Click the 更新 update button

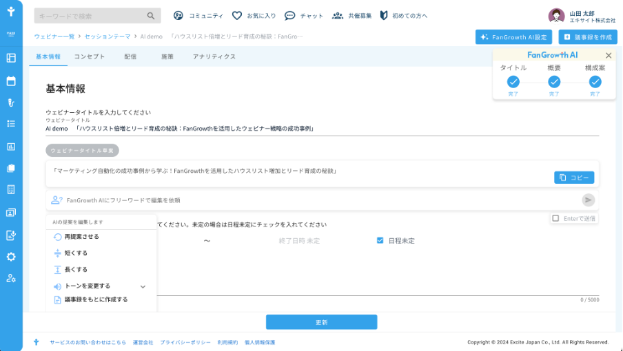click(321, 322)
